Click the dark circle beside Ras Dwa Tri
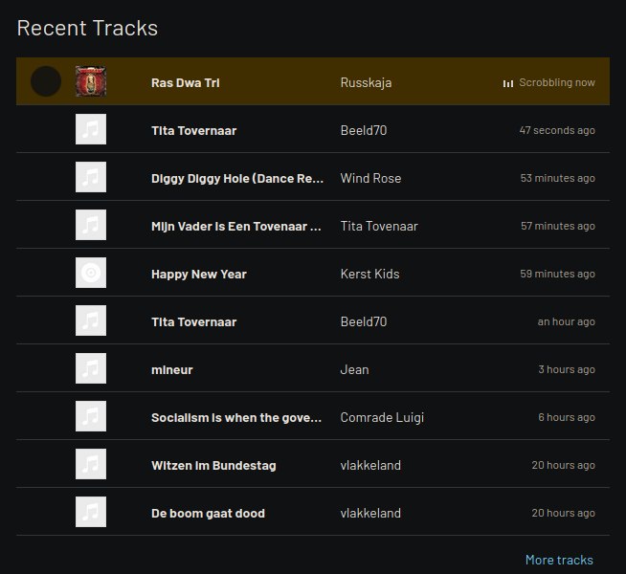This screenshot has height=574, width=626. click(46, 82)
